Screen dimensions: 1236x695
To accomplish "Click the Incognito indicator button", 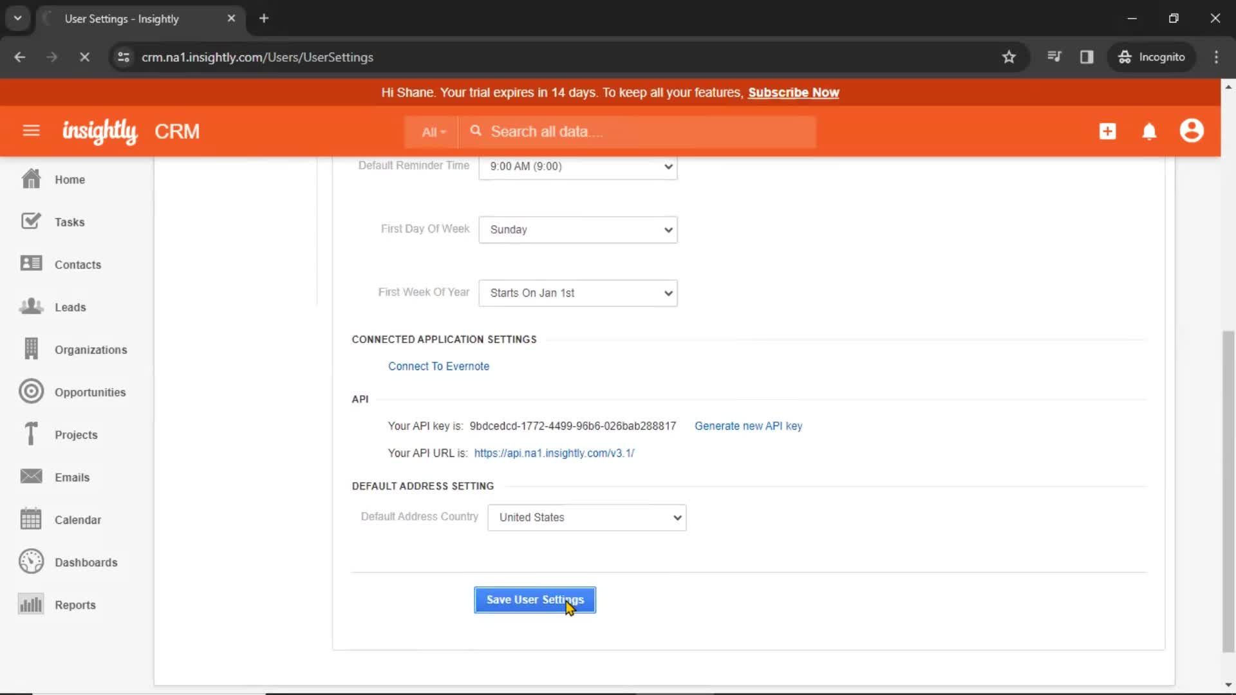I will tap(1152, 57).
